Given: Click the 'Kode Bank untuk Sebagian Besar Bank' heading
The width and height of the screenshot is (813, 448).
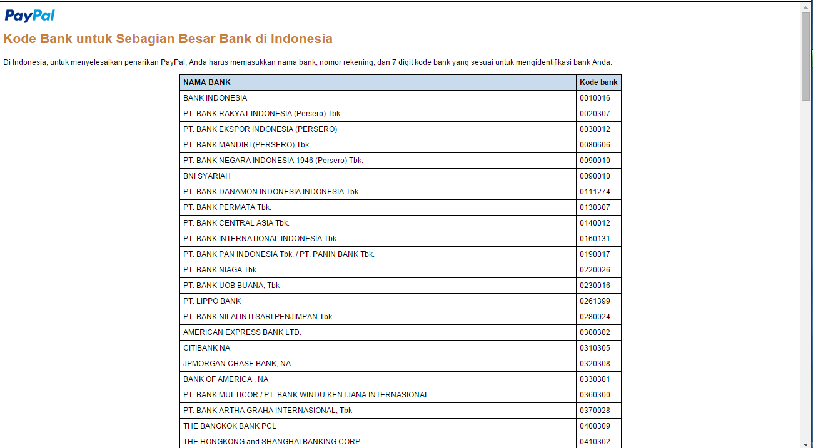Looking at the screenshot, I should pyautogui.click(x=168, y=39).
